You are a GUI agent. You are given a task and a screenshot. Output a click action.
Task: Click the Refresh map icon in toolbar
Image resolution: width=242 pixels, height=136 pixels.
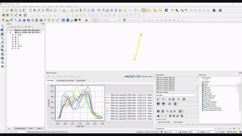(x=93, y=10)
